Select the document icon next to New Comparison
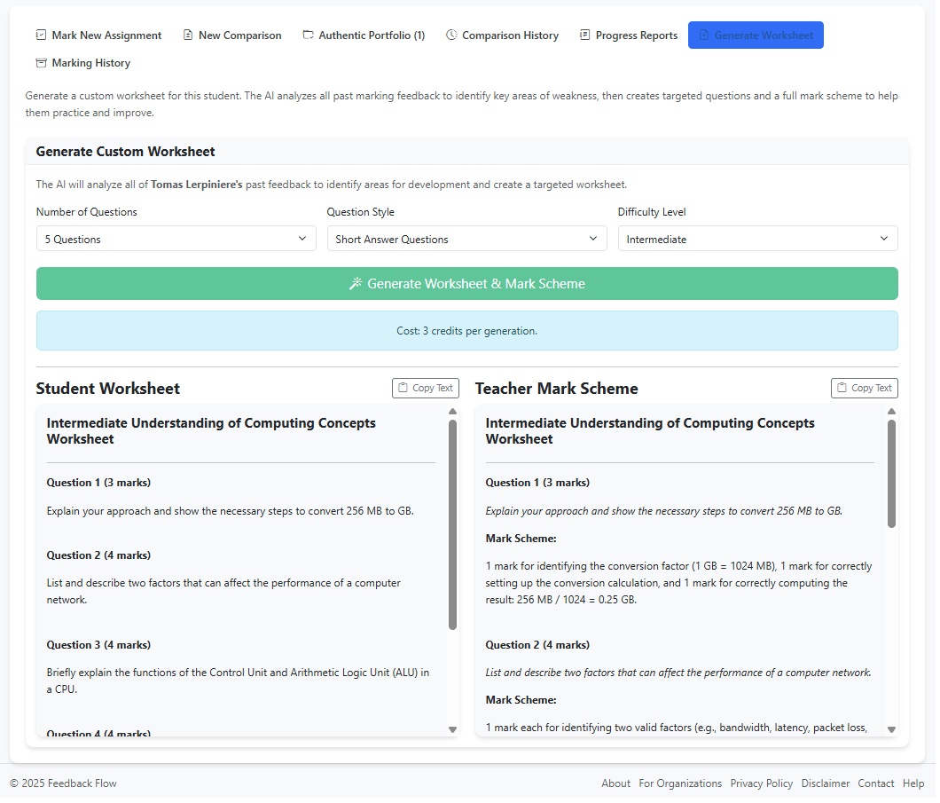The height and width of the screenshot is (803, 940). pos(185,35)
